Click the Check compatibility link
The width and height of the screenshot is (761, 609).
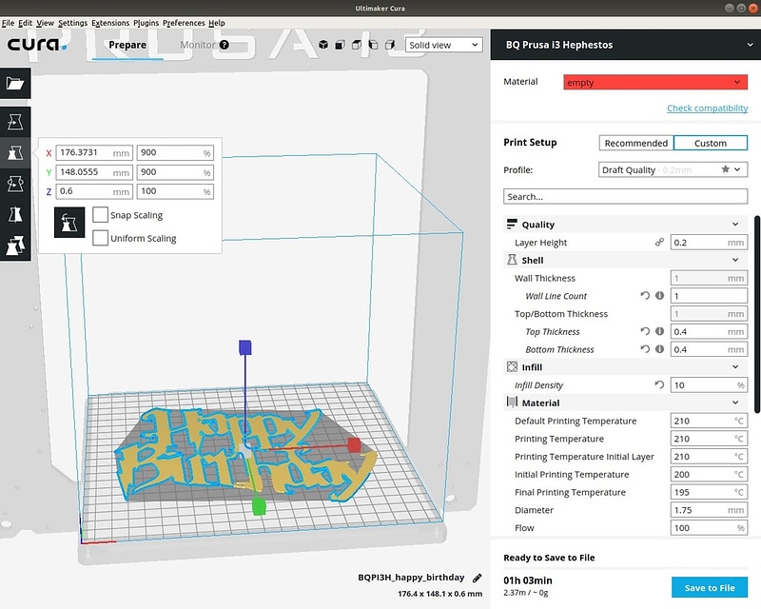[707, 108]
